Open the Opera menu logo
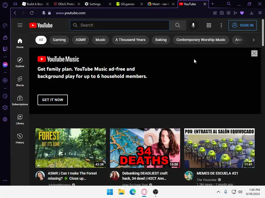 pyautogui.click(x=5, y=5)
